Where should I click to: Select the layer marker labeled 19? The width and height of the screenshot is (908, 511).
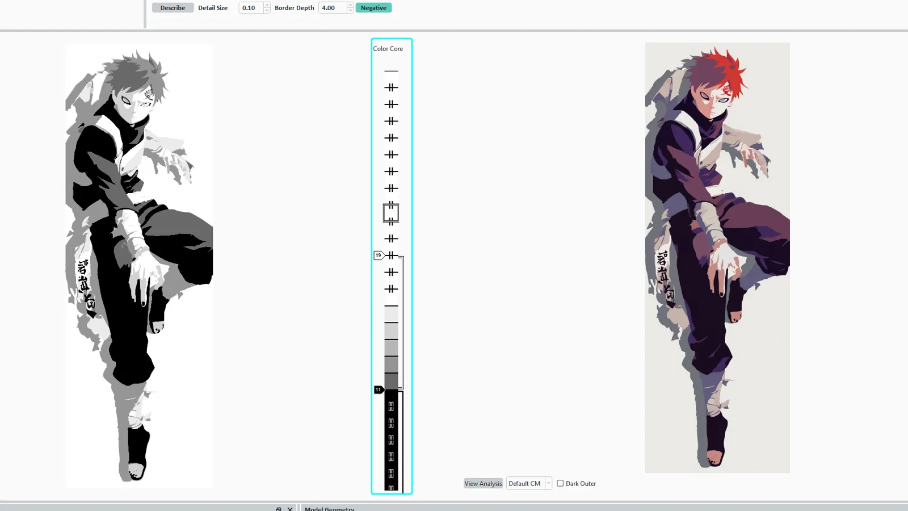(x=379, y=256)
